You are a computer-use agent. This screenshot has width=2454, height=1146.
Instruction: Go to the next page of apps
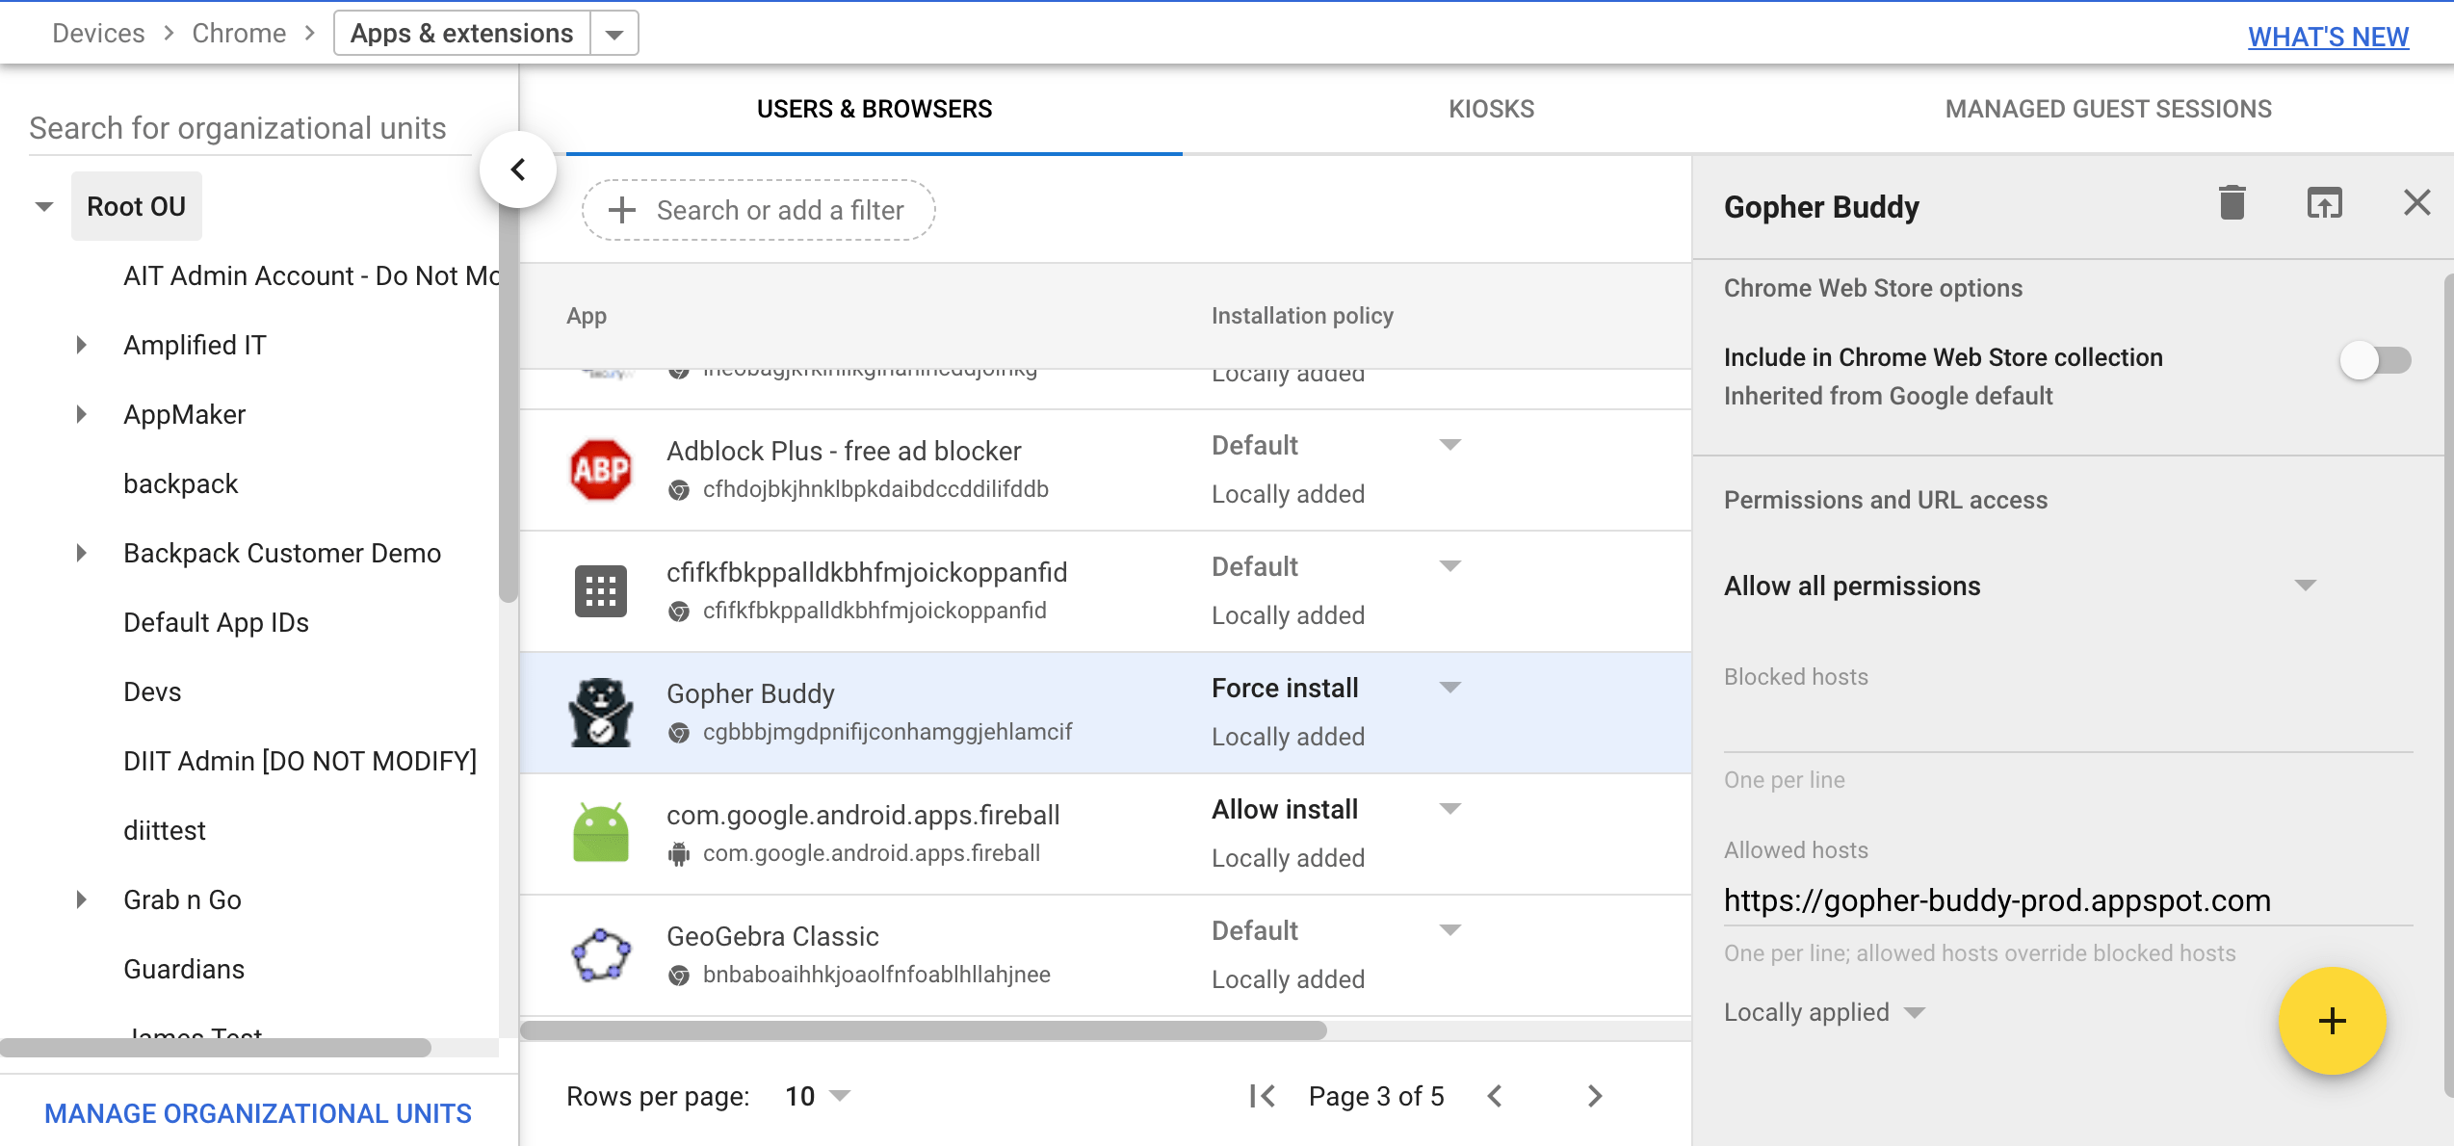pyautogui.click(x=1595, y=1096)
